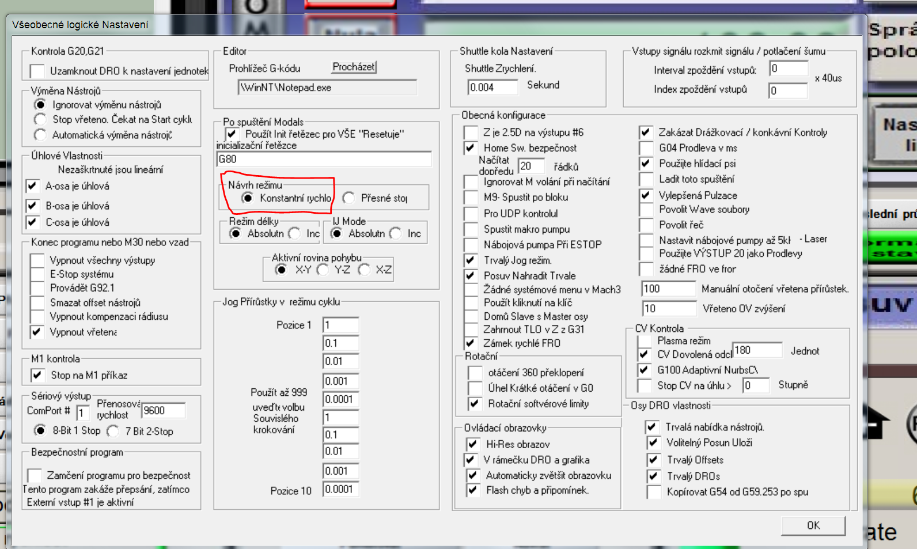Choose the Y-Z active plane radio button

click(x=323, y=270)
